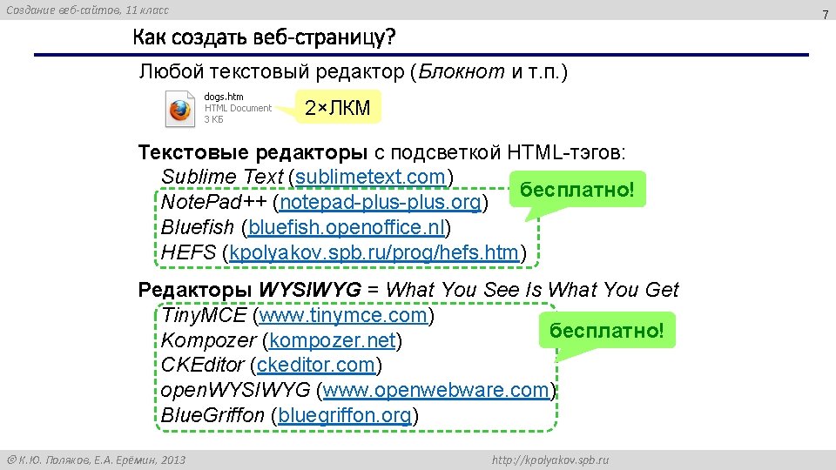
Task: Click the footer URL http://kpolyakov.spb.ru
Action: (x=550, y=460)
